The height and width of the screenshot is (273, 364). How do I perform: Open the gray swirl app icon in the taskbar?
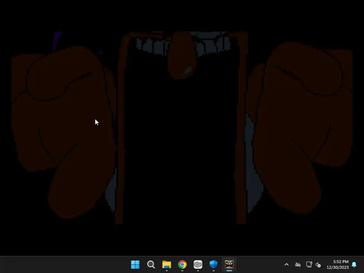(x=198, y=264)
